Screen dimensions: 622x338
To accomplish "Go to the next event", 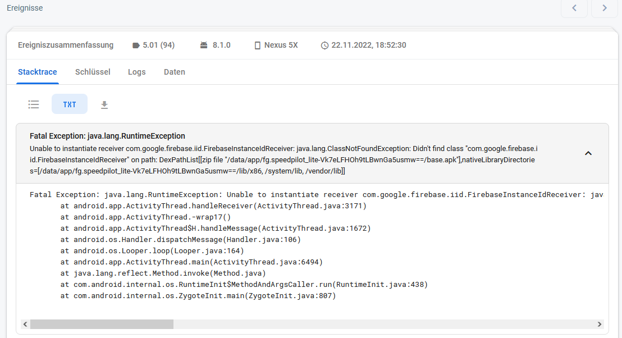I will coord(605,8).
